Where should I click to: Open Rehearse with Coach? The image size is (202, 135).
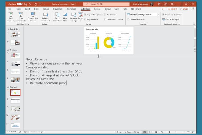[45, 17]
